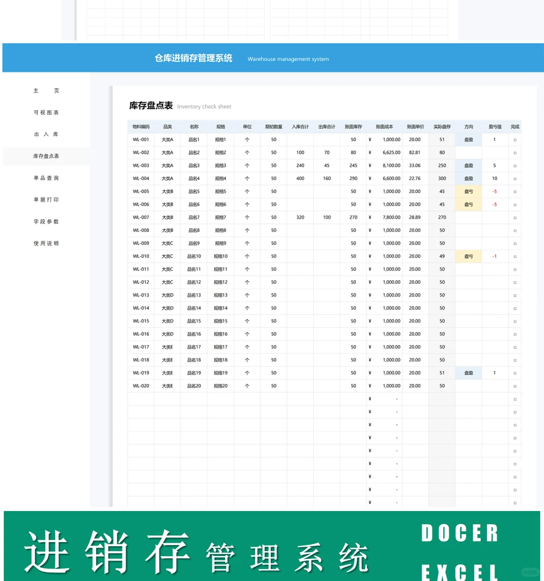Tick the 完成 checkbox for row WL-003
The width and height of the screenshot is (544, 581).
515,166
